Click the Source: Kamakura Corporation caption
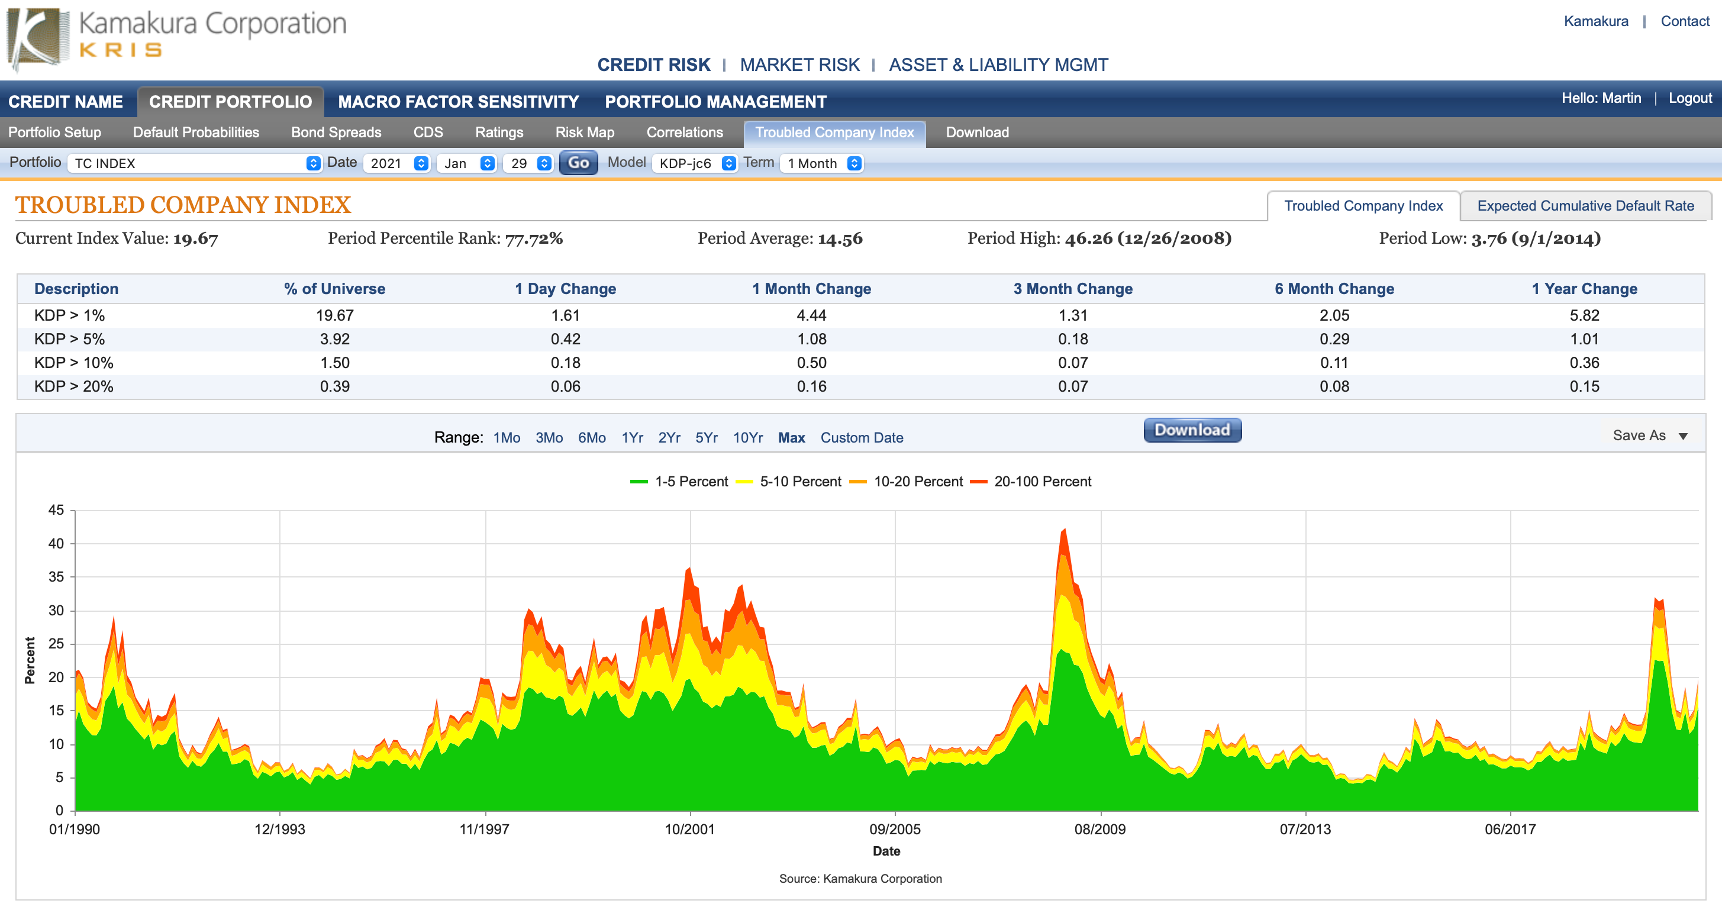Viewport: 1722px width, 910px height. pyautogui.click(x=860, y=879)
